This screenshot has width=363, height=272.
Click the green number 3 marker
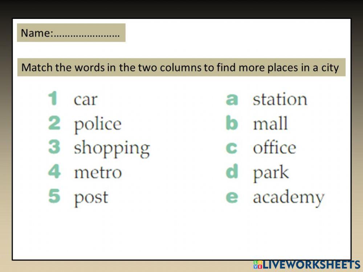tap(54, 147)
